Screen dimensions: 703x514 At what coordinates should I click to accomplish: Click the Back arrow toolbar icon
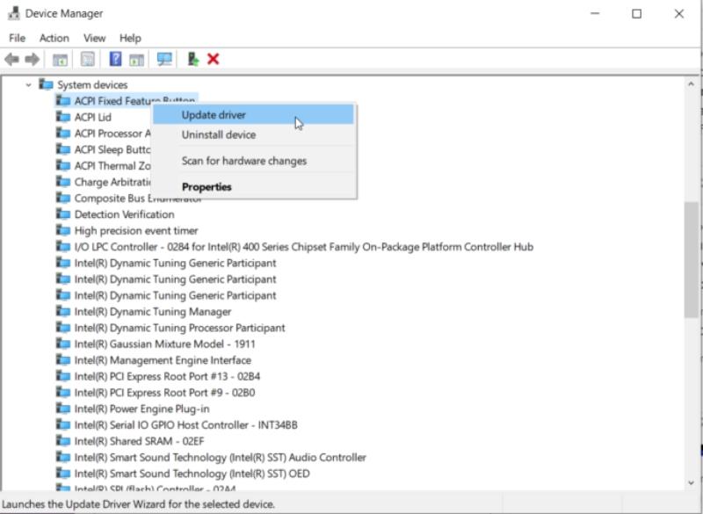(11, 59)
